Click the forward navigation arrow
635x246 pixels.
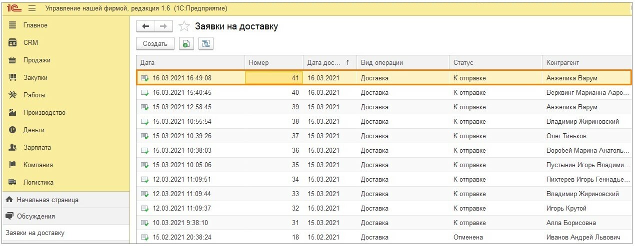pyautogui.click(x=163, y=26)
